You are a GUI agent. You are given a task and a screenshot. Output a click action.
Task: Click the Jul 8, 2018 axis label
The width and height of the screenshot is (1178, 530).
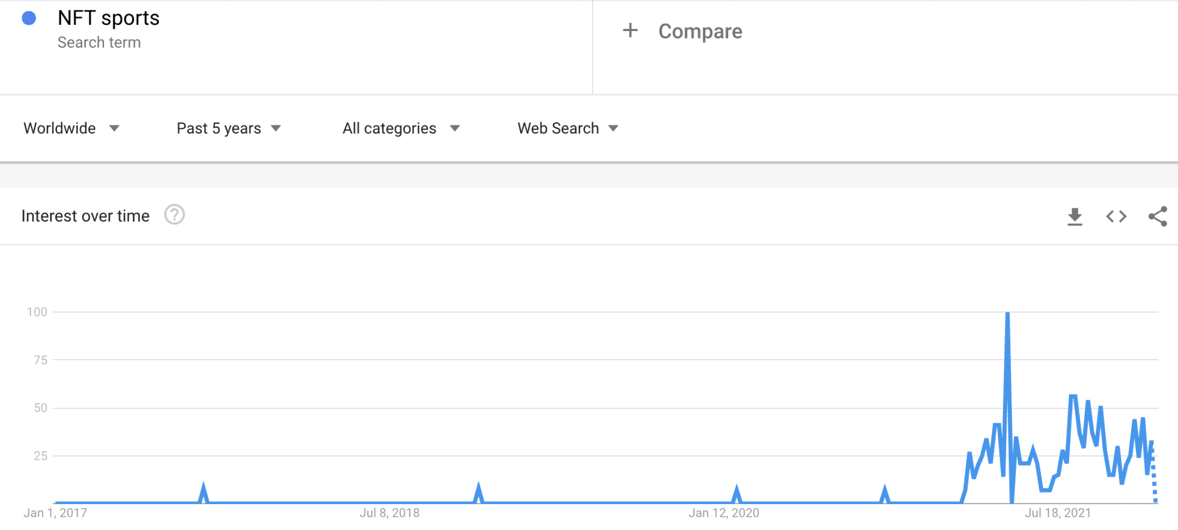389,513
